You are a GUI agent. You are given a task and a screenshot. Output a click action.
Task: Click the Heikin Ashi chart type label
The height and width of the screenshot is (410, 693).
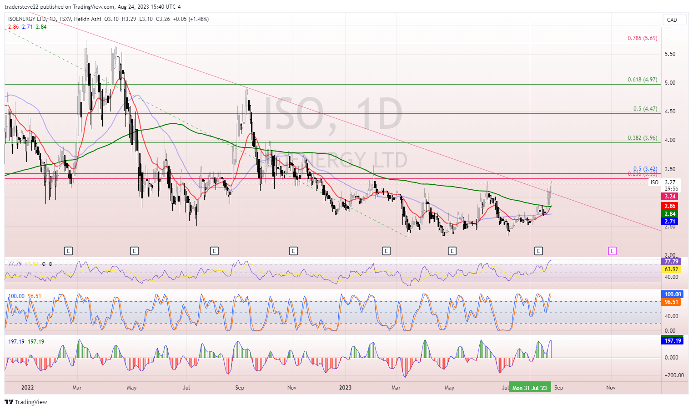87,19
